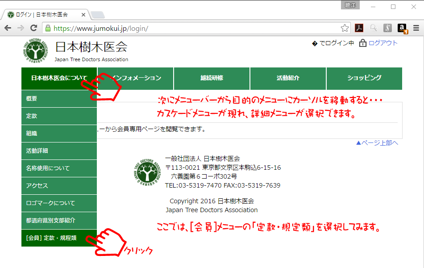The image size is (424, 268).
Task: Click the URL address field
Action: coord(196,29)
